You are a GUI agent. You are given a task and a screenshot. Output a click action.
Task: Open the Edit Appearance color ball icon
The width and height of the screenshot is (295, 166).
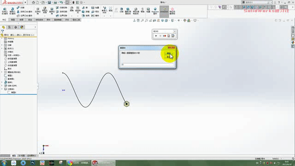pos(185,20)
